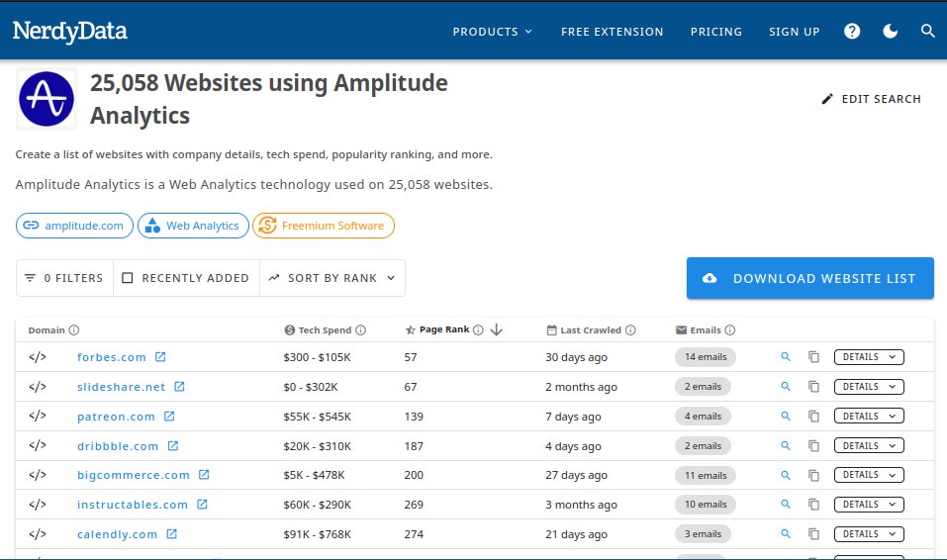The image size is (947, 560).
Task: Click the forbes.com row search icon
Action: [785, 356]
